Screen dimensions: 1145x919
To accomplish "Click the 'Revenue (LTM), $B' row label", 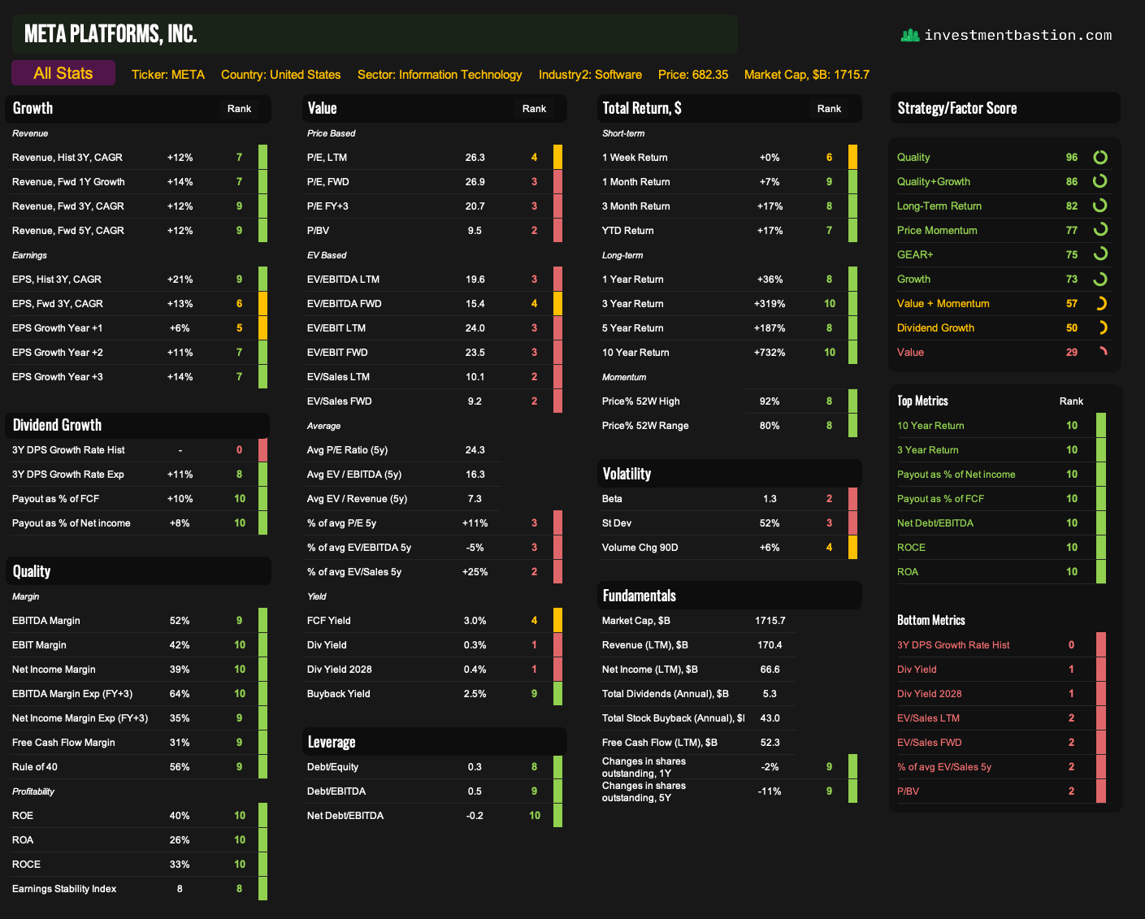I will point(645,644).
